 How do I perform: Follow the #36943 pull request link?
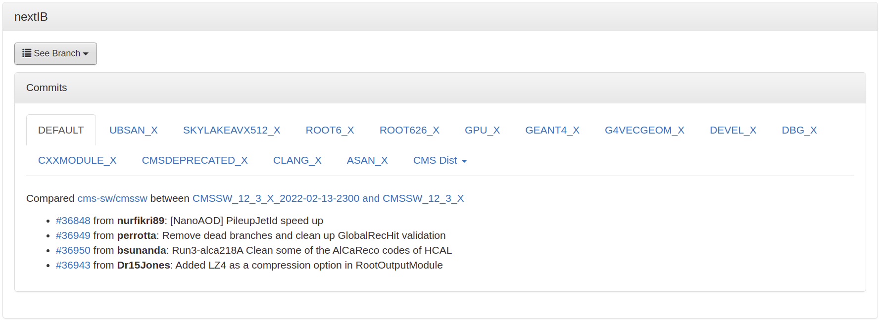pyautogui.click(x=73, y=265)
